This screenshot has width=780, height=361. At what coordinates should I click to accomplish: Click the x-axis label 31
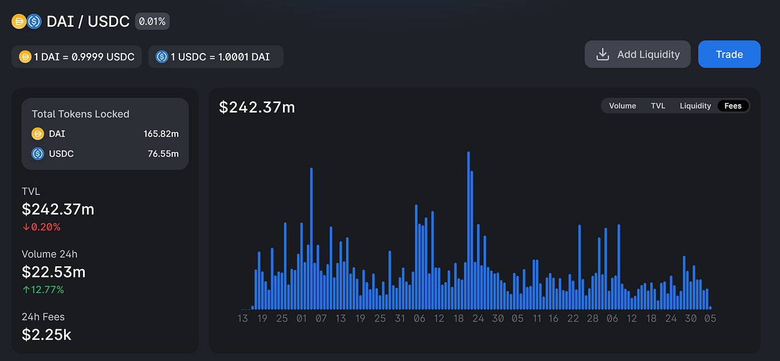pos(400,319)
